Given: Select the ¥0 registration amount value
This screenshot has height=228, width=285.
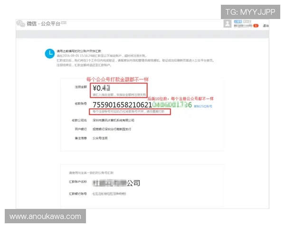Looking at the screenshot, I should (102, 88).
